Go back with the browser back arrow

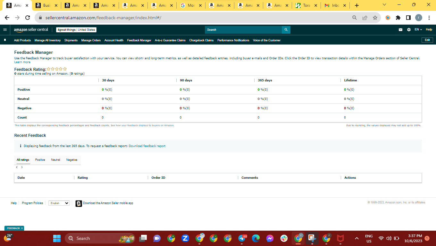pos(7,18)
